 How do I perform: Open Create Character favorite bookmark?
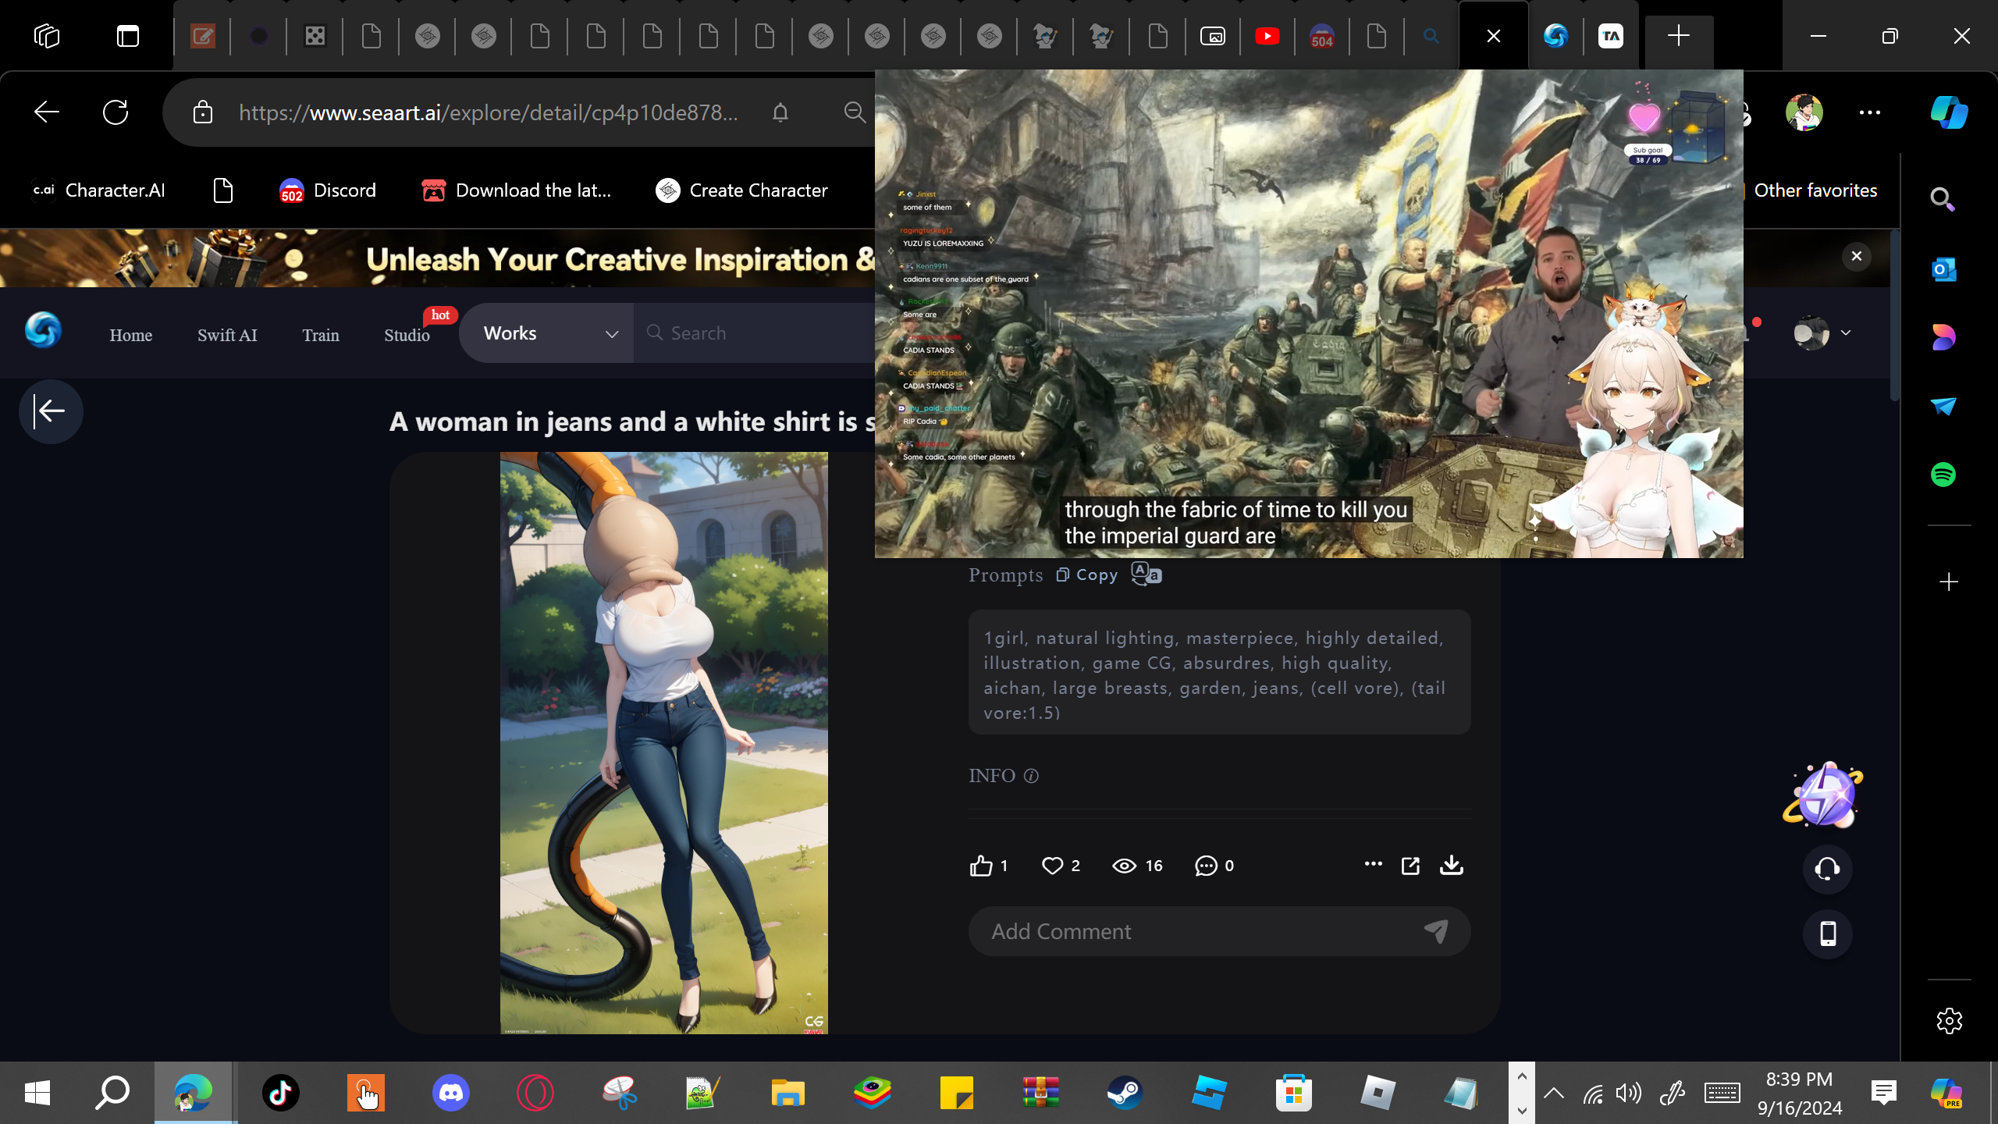(x=741, y=190)
